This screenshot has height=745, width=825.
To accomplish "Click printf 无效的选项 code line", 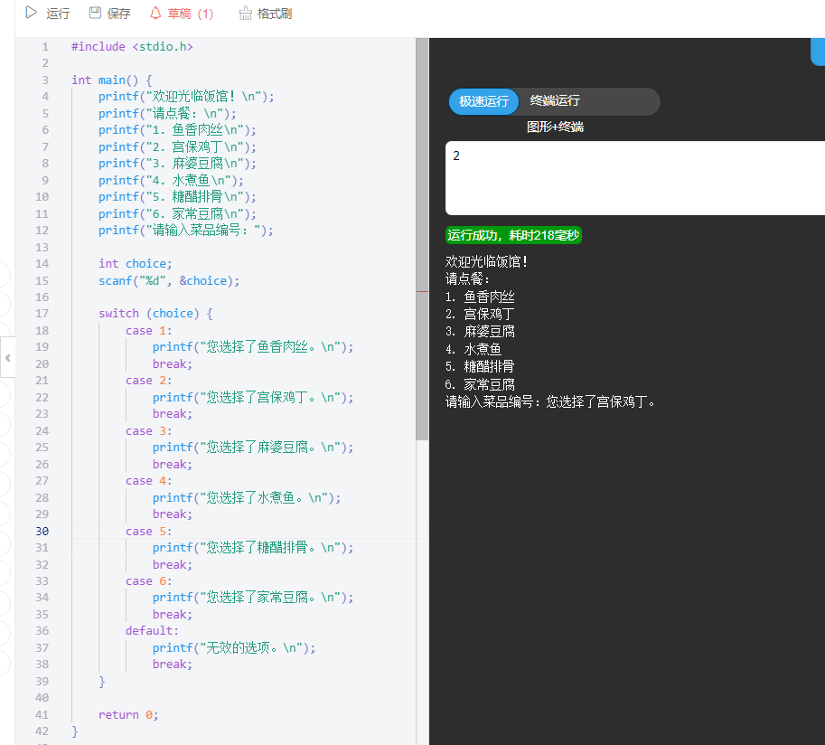I will click(234, 647).
